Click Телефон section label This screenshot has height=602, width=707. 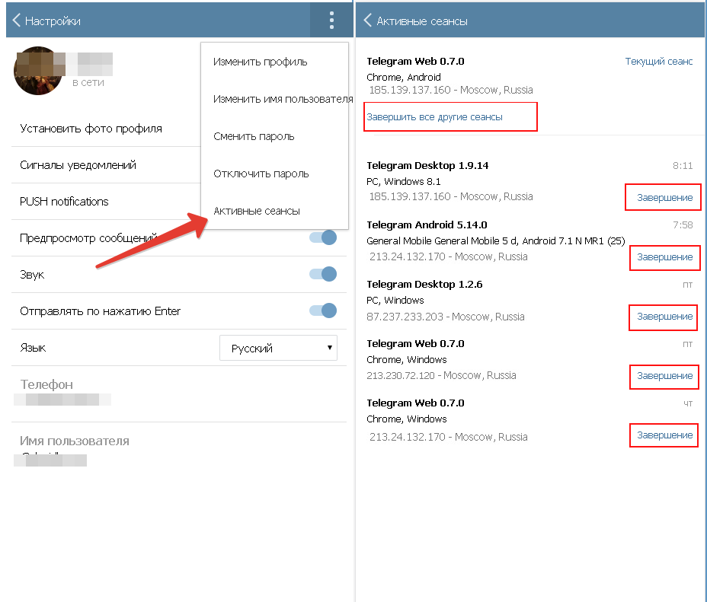[x=46, y=384]
